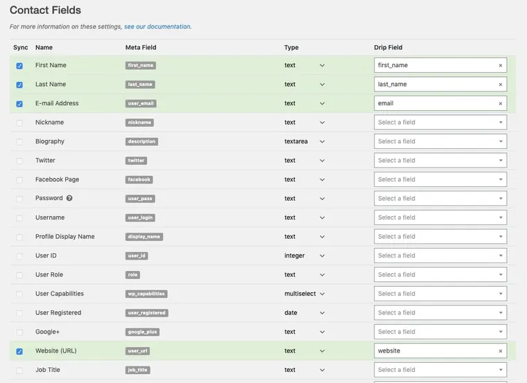Open the multiselect Type dropdown for User Capabilities
Screen dimensions: 527x383
coord(304,294)
